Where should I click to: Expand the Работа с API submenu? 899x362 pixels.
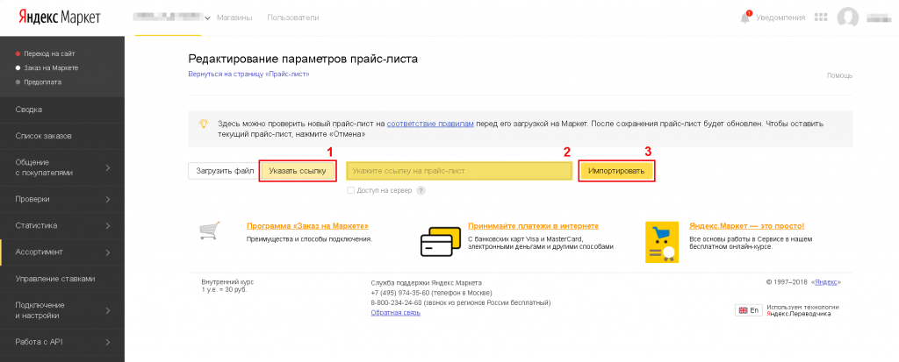(108, 342)
